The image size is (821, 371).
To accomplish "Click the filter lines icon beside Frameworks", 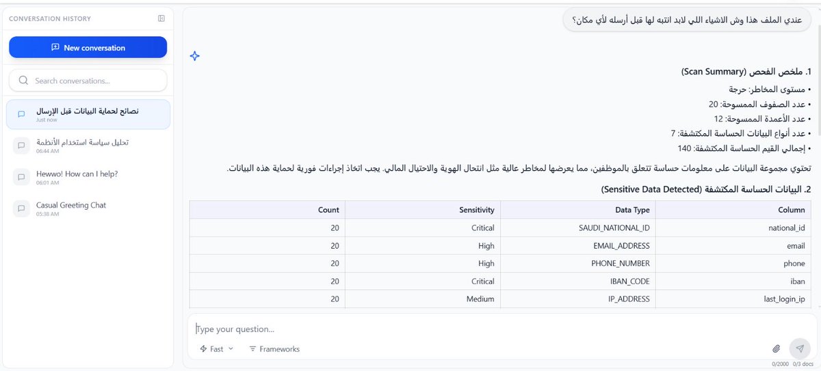I will click(252, 348).
